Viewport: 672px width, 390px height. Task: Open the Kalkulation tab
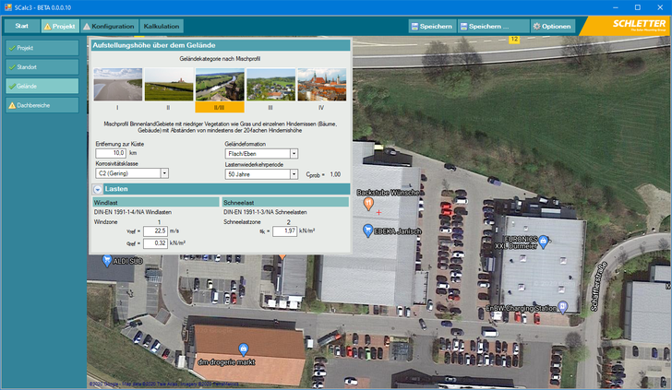[162, 27]
